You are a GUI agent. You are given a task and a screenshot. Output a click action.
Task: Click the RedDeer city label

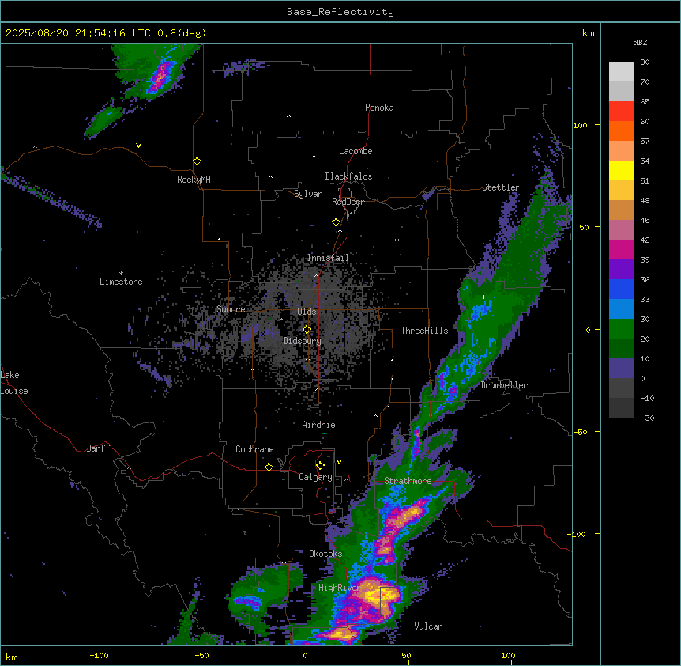click(x=348, y=202)
